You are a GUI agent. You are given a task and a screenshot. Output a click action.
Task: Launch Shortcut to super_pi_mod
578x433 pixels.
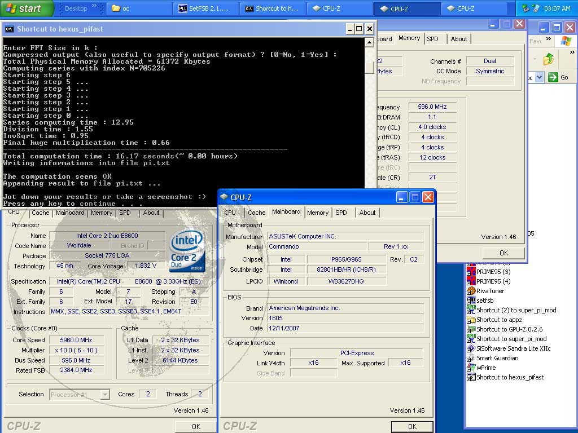tap(506, 339)
